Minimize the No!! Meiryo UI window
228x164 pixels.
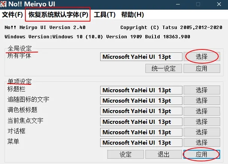178,4
